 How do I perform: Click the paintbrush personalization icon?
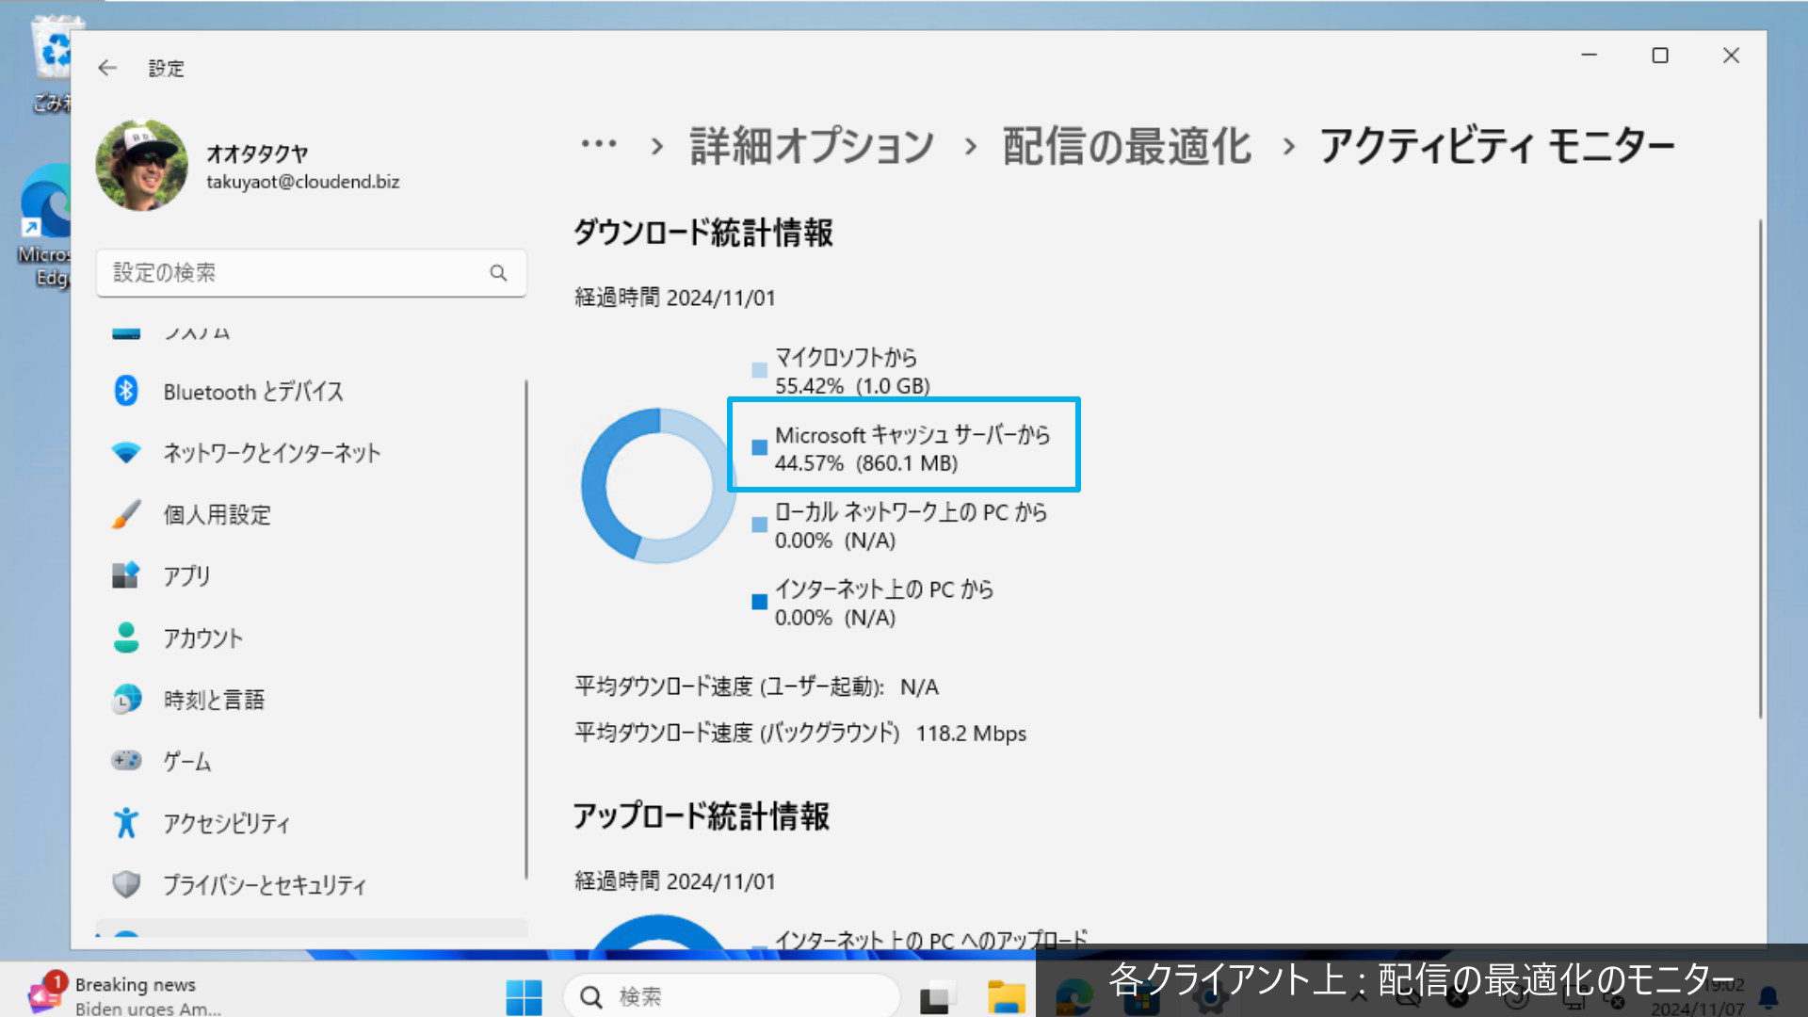point(126,514)
